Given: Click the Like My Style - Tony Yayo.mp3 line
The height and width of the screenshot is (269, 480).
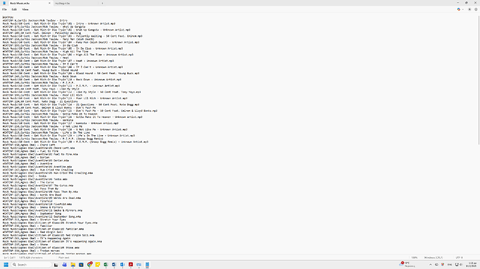Looking at the screenshot, I should click(x=72, y=92).
